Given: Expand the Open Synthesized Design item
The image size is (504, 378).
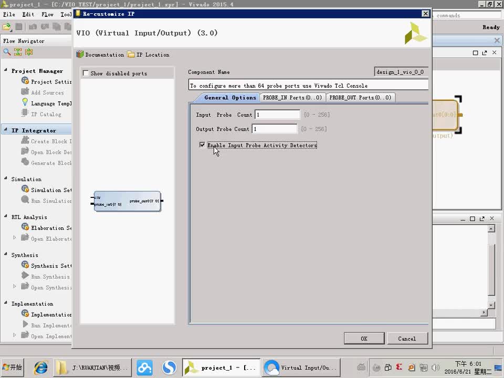Looking at the screenshot, I should (15, 287).
